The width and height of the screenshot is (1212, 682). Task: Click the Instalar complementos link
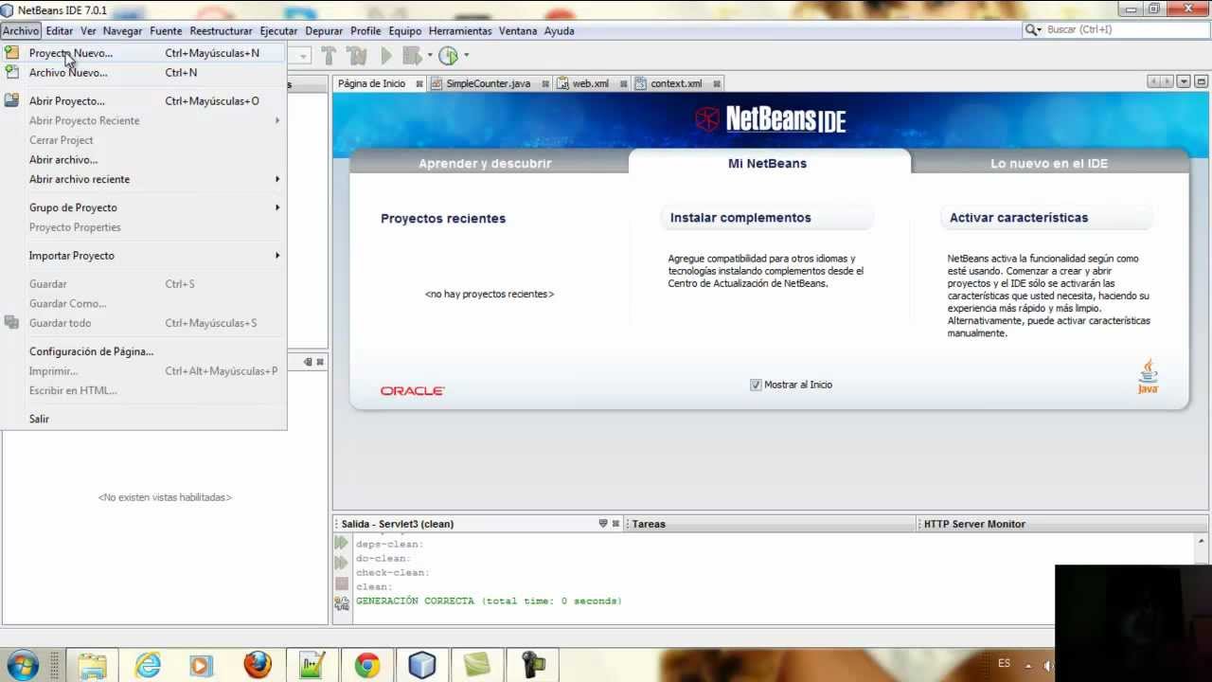pyautogui.click(x=740, y=218)
